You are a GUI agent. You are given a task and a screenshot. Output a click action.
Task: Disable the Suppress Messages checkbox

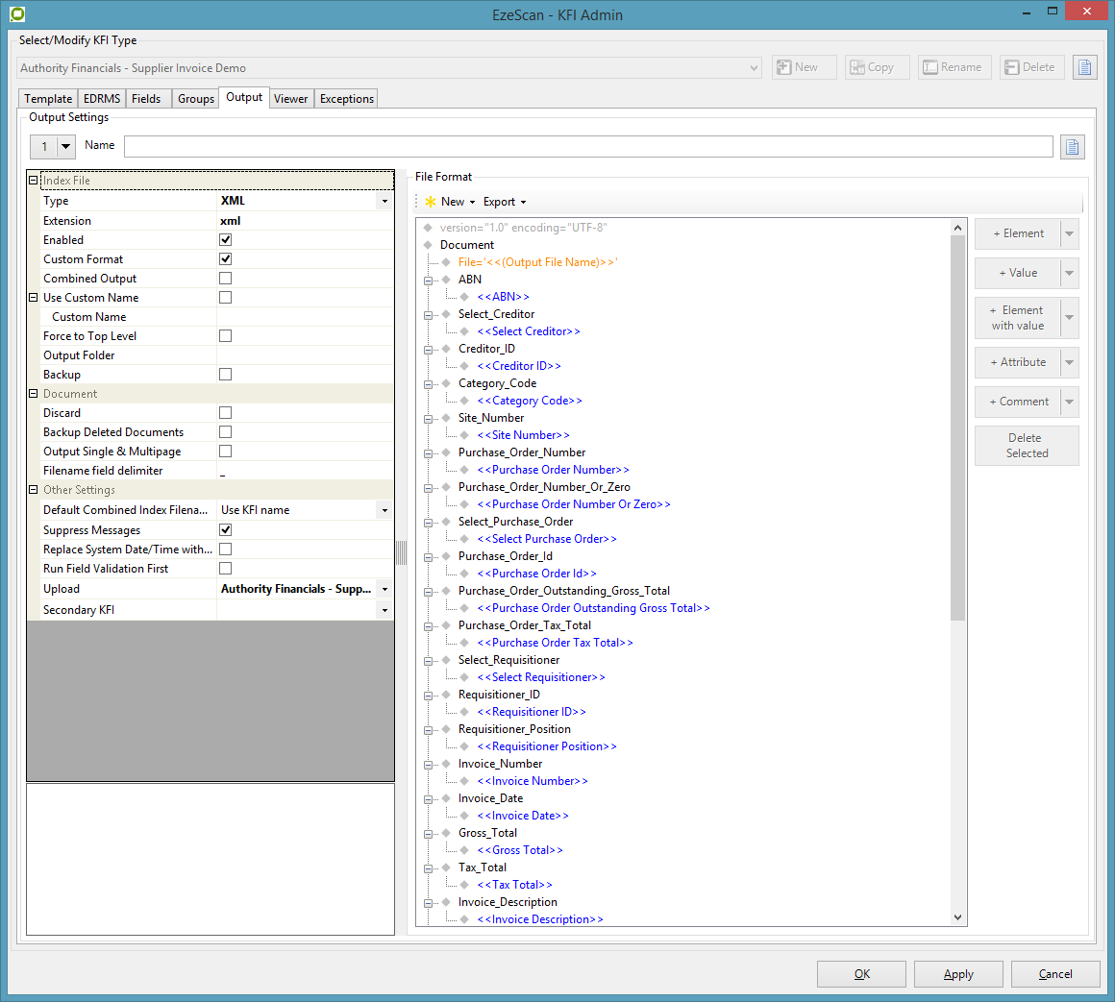tap(225, 530)
